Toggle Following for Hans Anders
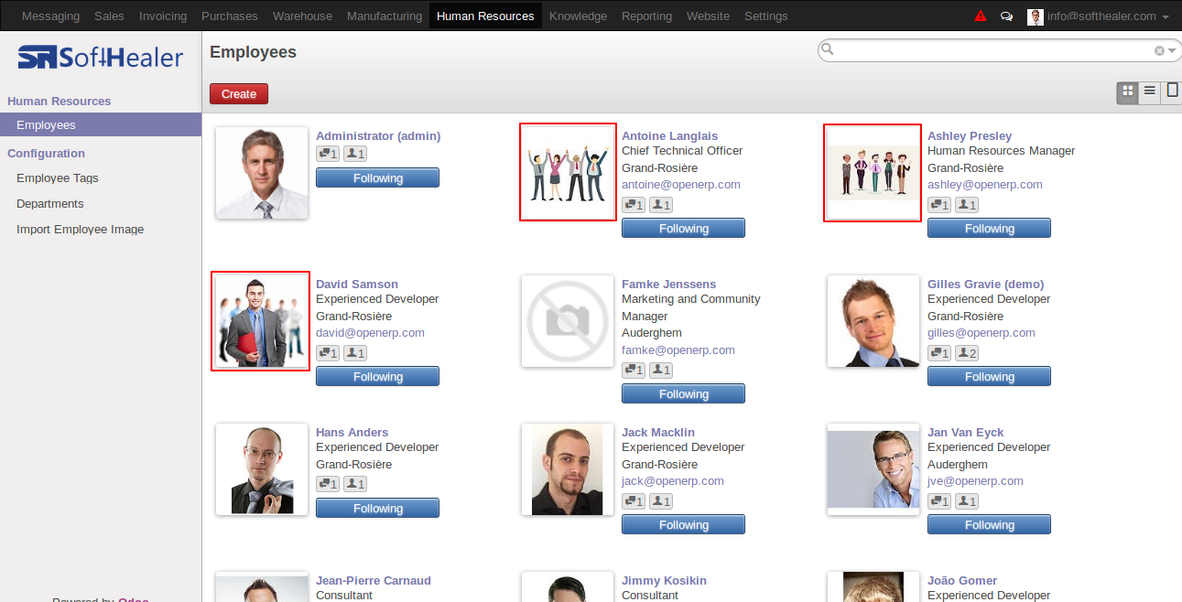The height and width of the screenshot is (602, 1182). click(377, 508)
